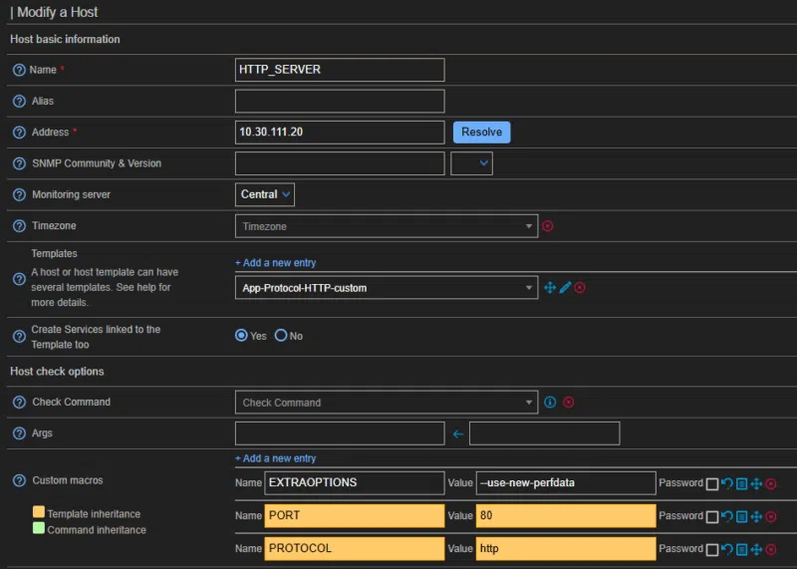This screenshot has height=569, width=797.
Task: Click into the Alias input field
Action: (339, 102)
